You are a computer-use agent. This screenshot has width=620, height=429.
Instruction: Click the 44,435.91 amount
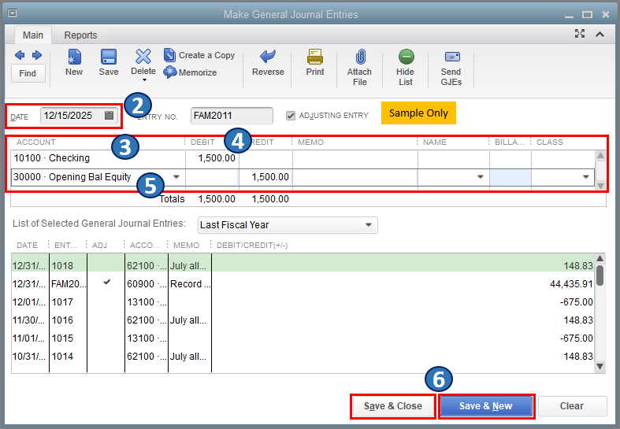tap(571, 284)
